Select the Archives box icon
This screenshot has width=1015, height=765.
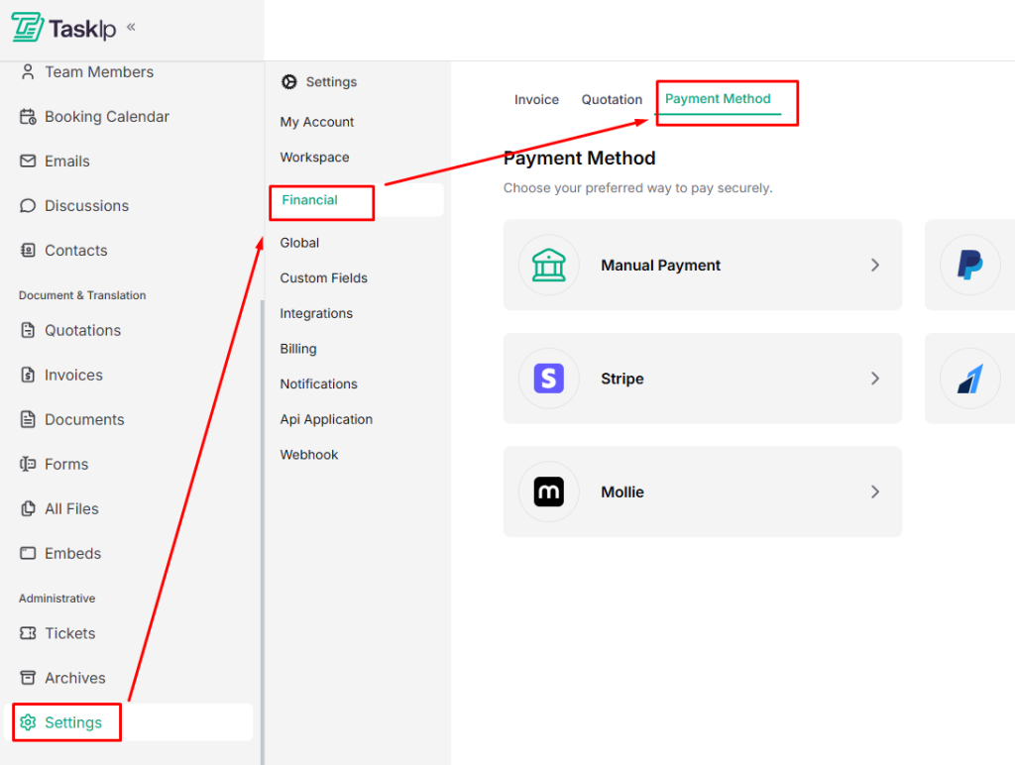(x=28, y=678)
